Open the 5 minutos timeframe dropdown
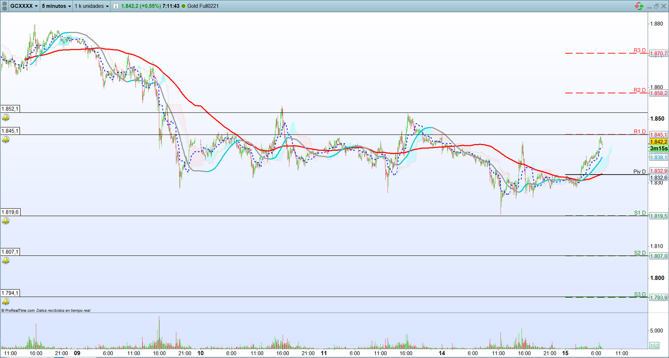 pos(56,6)
